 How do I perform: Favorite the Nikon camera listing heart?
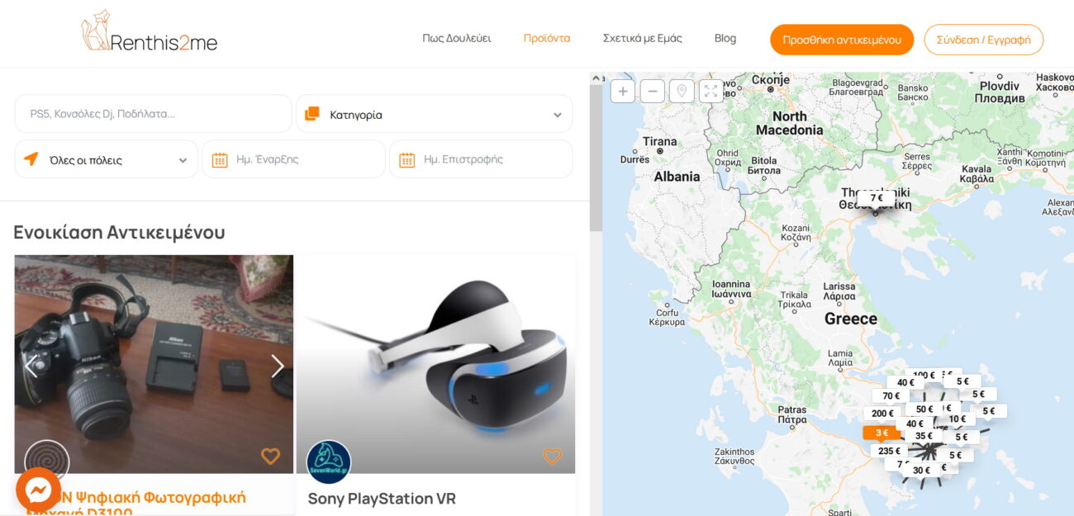270,456
